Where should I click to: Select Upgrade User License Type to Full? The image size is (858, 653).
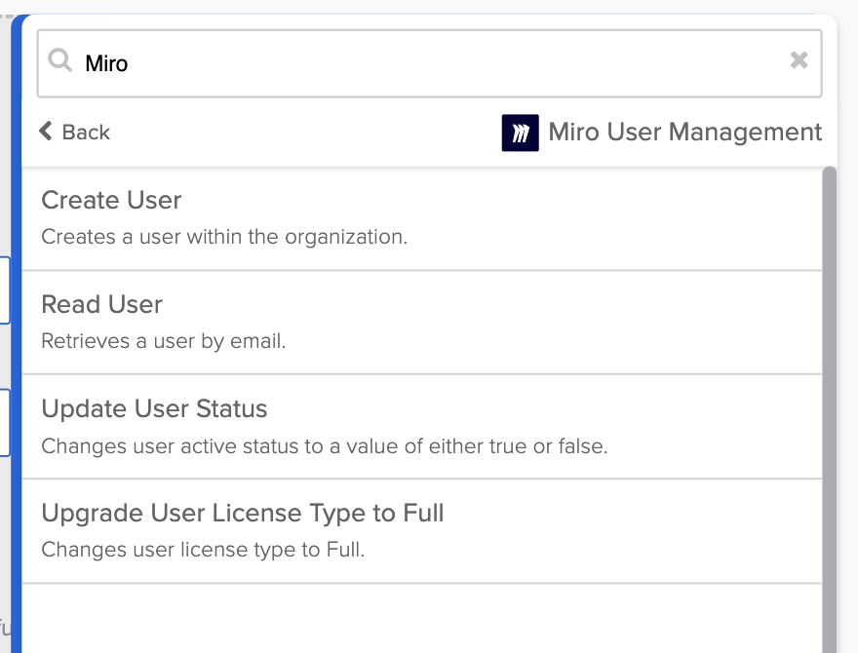(242, 514)
